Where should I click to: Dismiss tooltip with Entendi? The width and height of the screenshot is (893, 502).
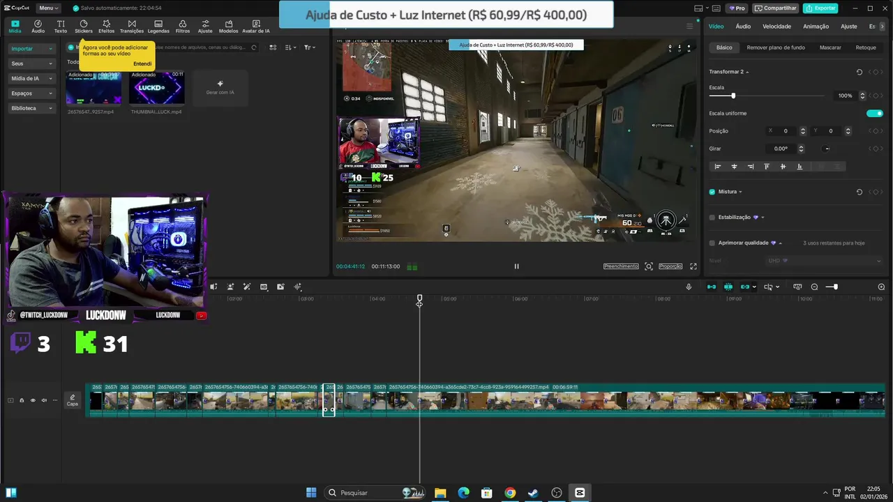pos(142,63)
